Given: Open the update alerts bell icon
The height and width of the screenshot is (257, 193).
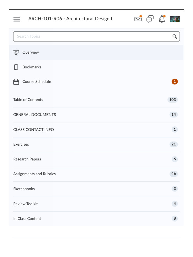Looking at the screenshot, I should pyautogui.click(x=162, y=19).
